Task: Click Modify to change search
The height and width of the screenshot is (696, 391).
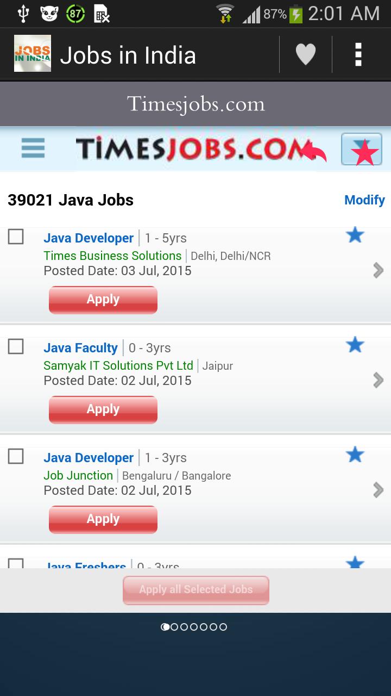Action: 364,200
